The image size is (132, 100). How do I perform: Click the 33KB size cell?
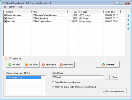[75, 18]
